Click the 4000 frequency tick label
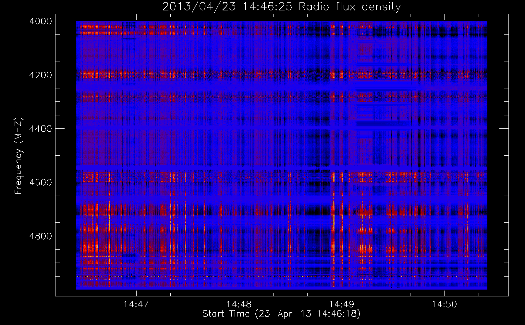 click(x=41, y=21)
